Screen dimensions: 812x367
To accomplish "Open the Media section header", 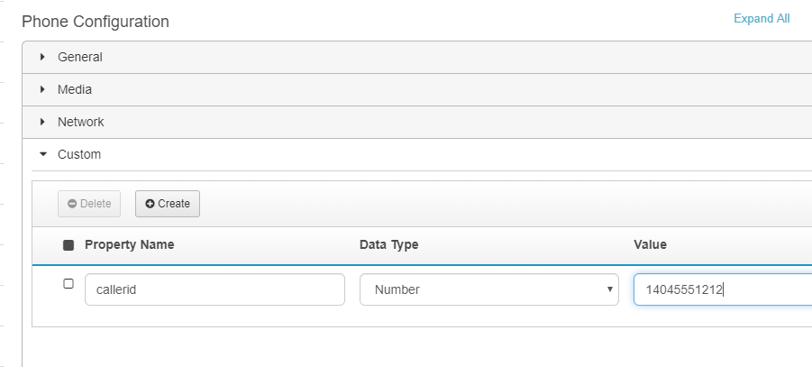I will coord(417,89).
